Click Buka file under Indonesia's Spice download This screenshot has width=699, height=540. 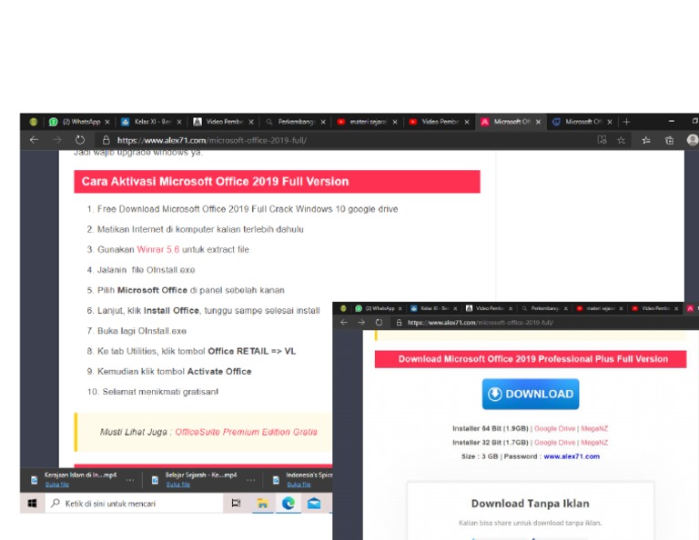coord(299,485)
